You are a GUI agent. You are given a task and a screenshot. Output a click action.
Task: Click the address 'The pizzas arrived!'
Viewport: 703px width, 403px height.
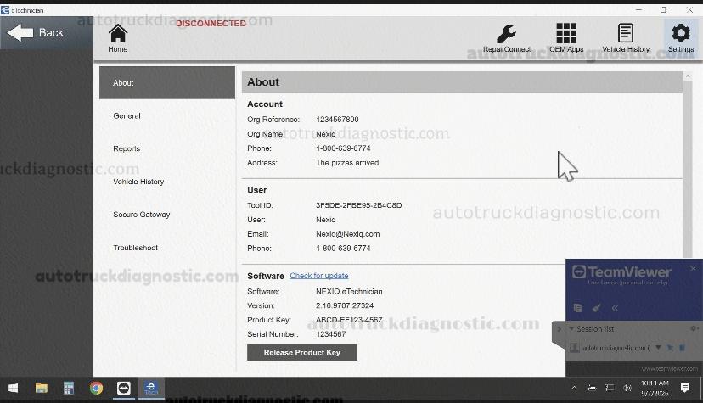pos(348,163)
